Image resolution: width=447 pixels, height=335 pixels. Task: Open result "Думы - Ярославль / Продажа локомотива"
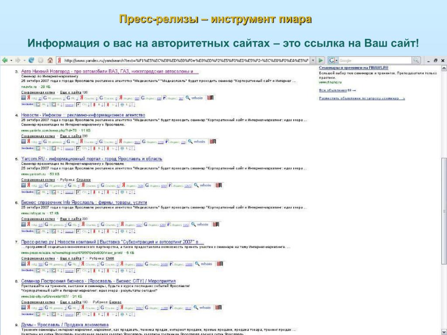[65, 325]
